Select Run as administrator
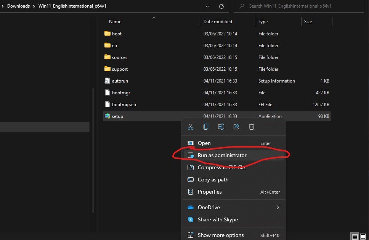The image size is (369, 240). tap(234, 155)
